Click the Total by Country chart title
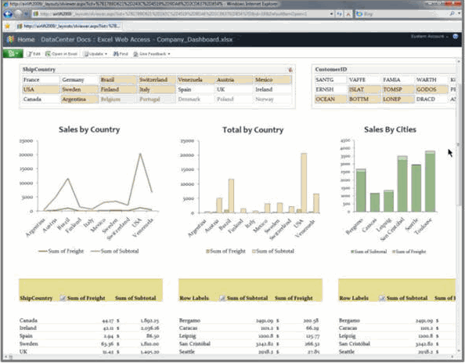 click(253, 130)
